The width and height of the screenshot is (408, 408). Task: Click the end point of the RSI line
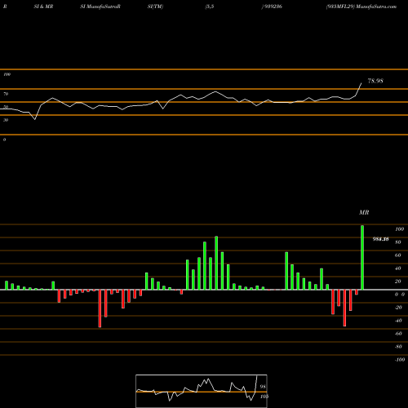click(x=361, y=83)
